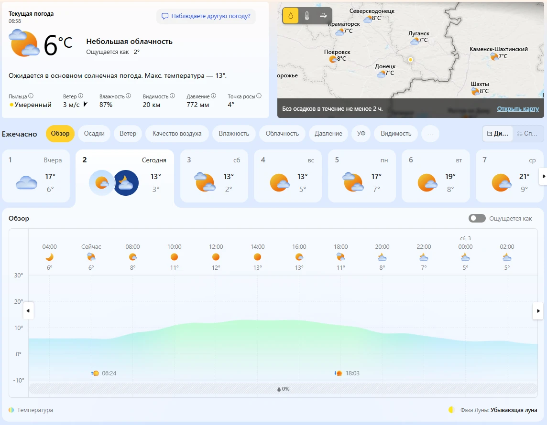
Task: Switch to diagram view
Action: (497, 134)
